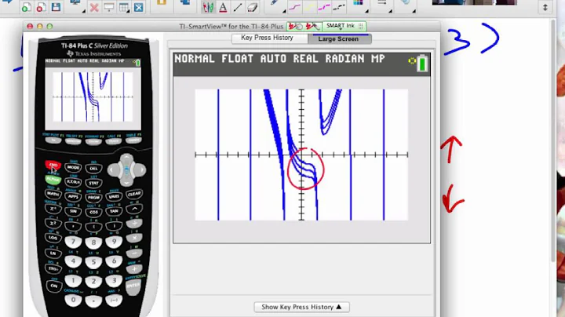The width and height of the screenshot is (565, 317).
Task: Click the ON calculator key
Action: click(x=53, y=286)
